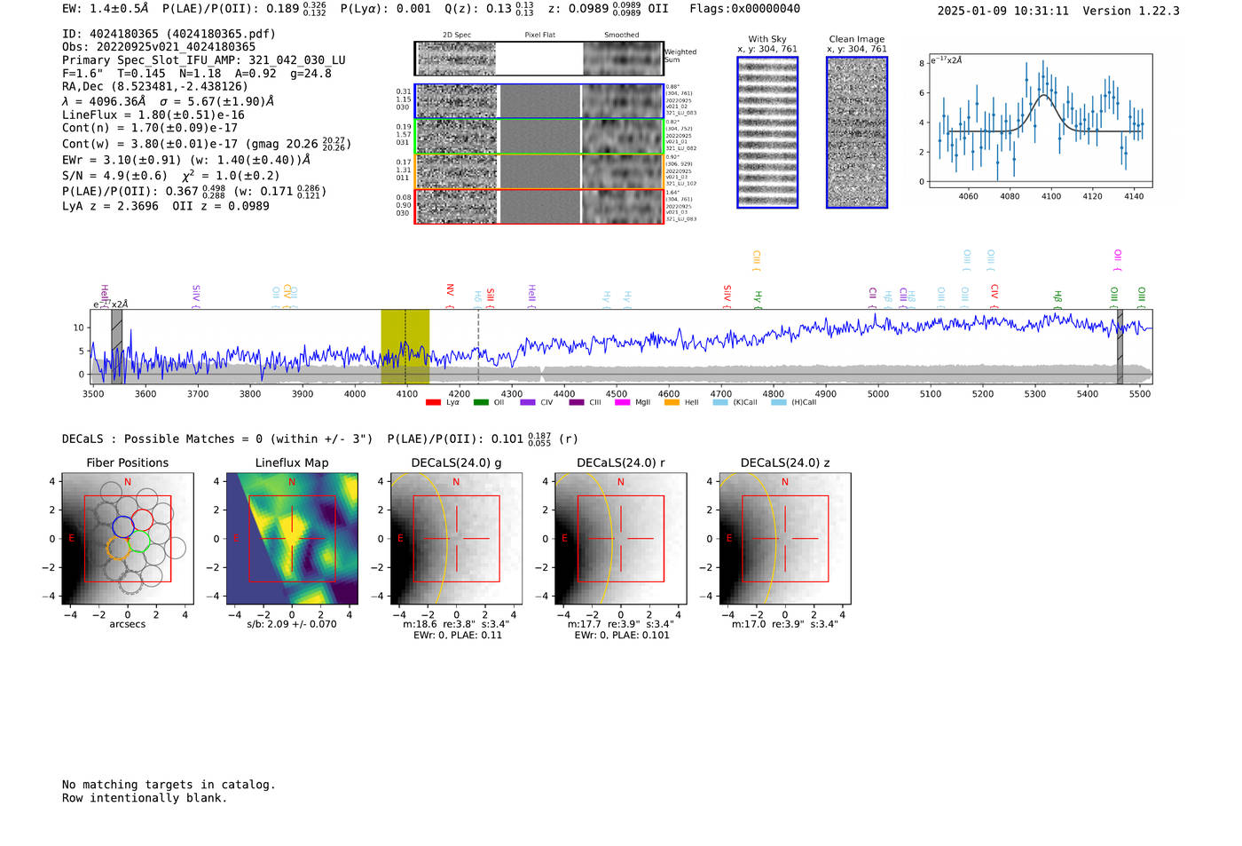
Task: Select the Weighted Sum 2D spectrum row
Action: [538, 59]
